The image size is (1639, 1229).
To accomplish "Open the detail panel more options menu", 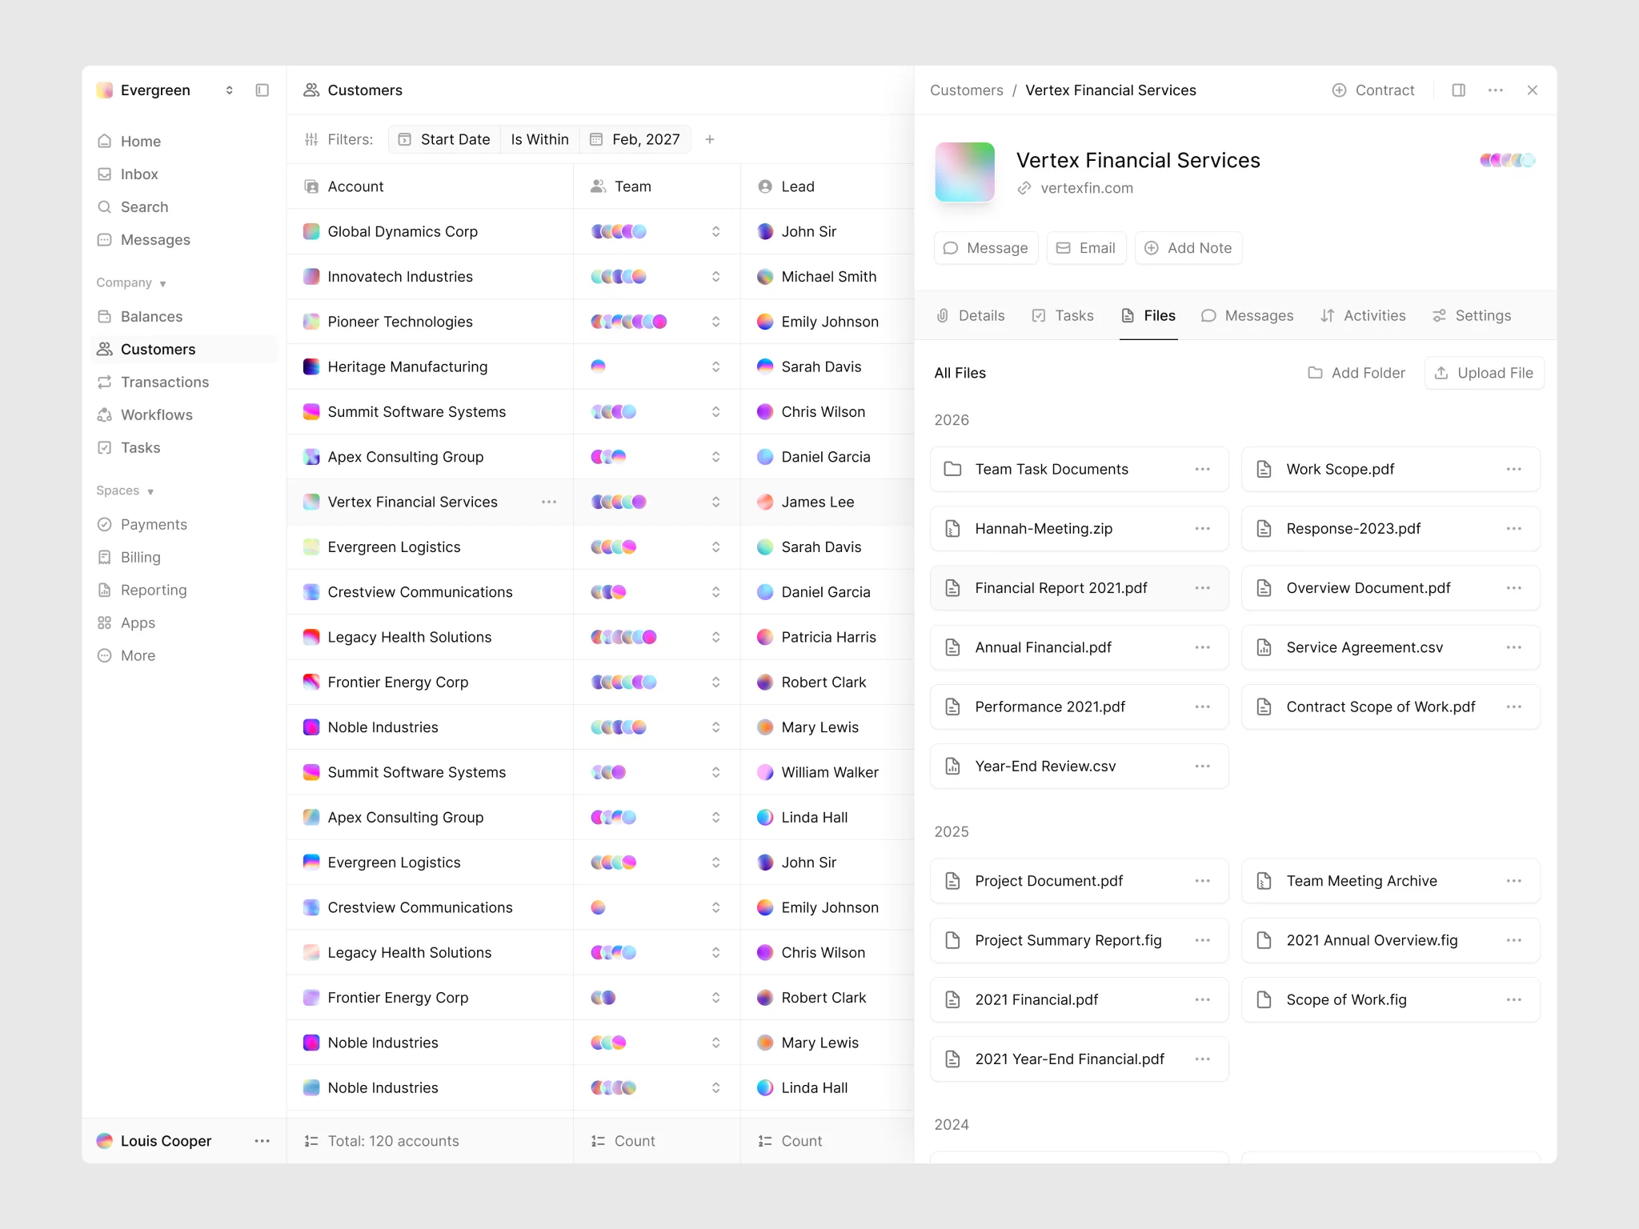I will click(x=1495, y=90).
